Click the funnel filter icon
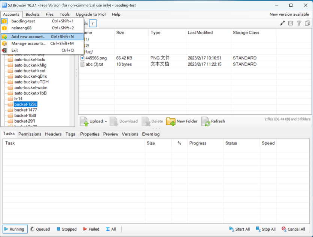This screenshot has height=237, width=313. [x=299, y=23]
